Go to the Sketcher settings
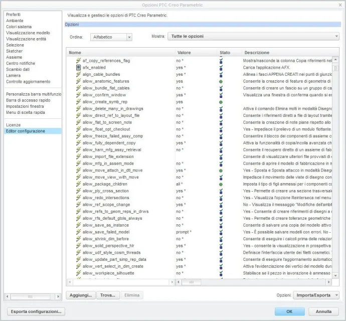The image size is (346, 321). [x=14, y=51]
